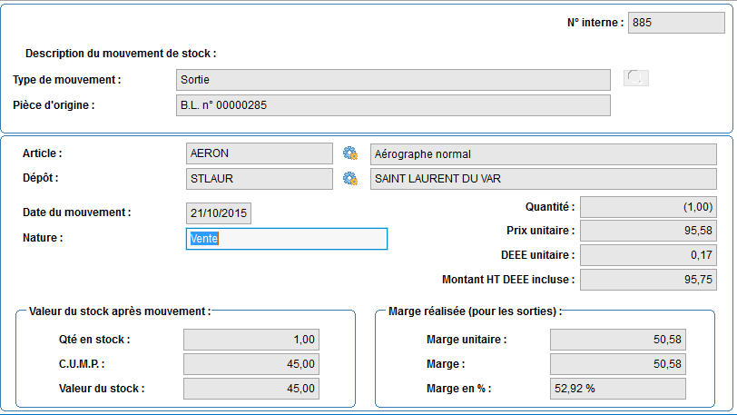Select the Dépôt code field STLAUR

pyautogui.click(x=260, y=179)
